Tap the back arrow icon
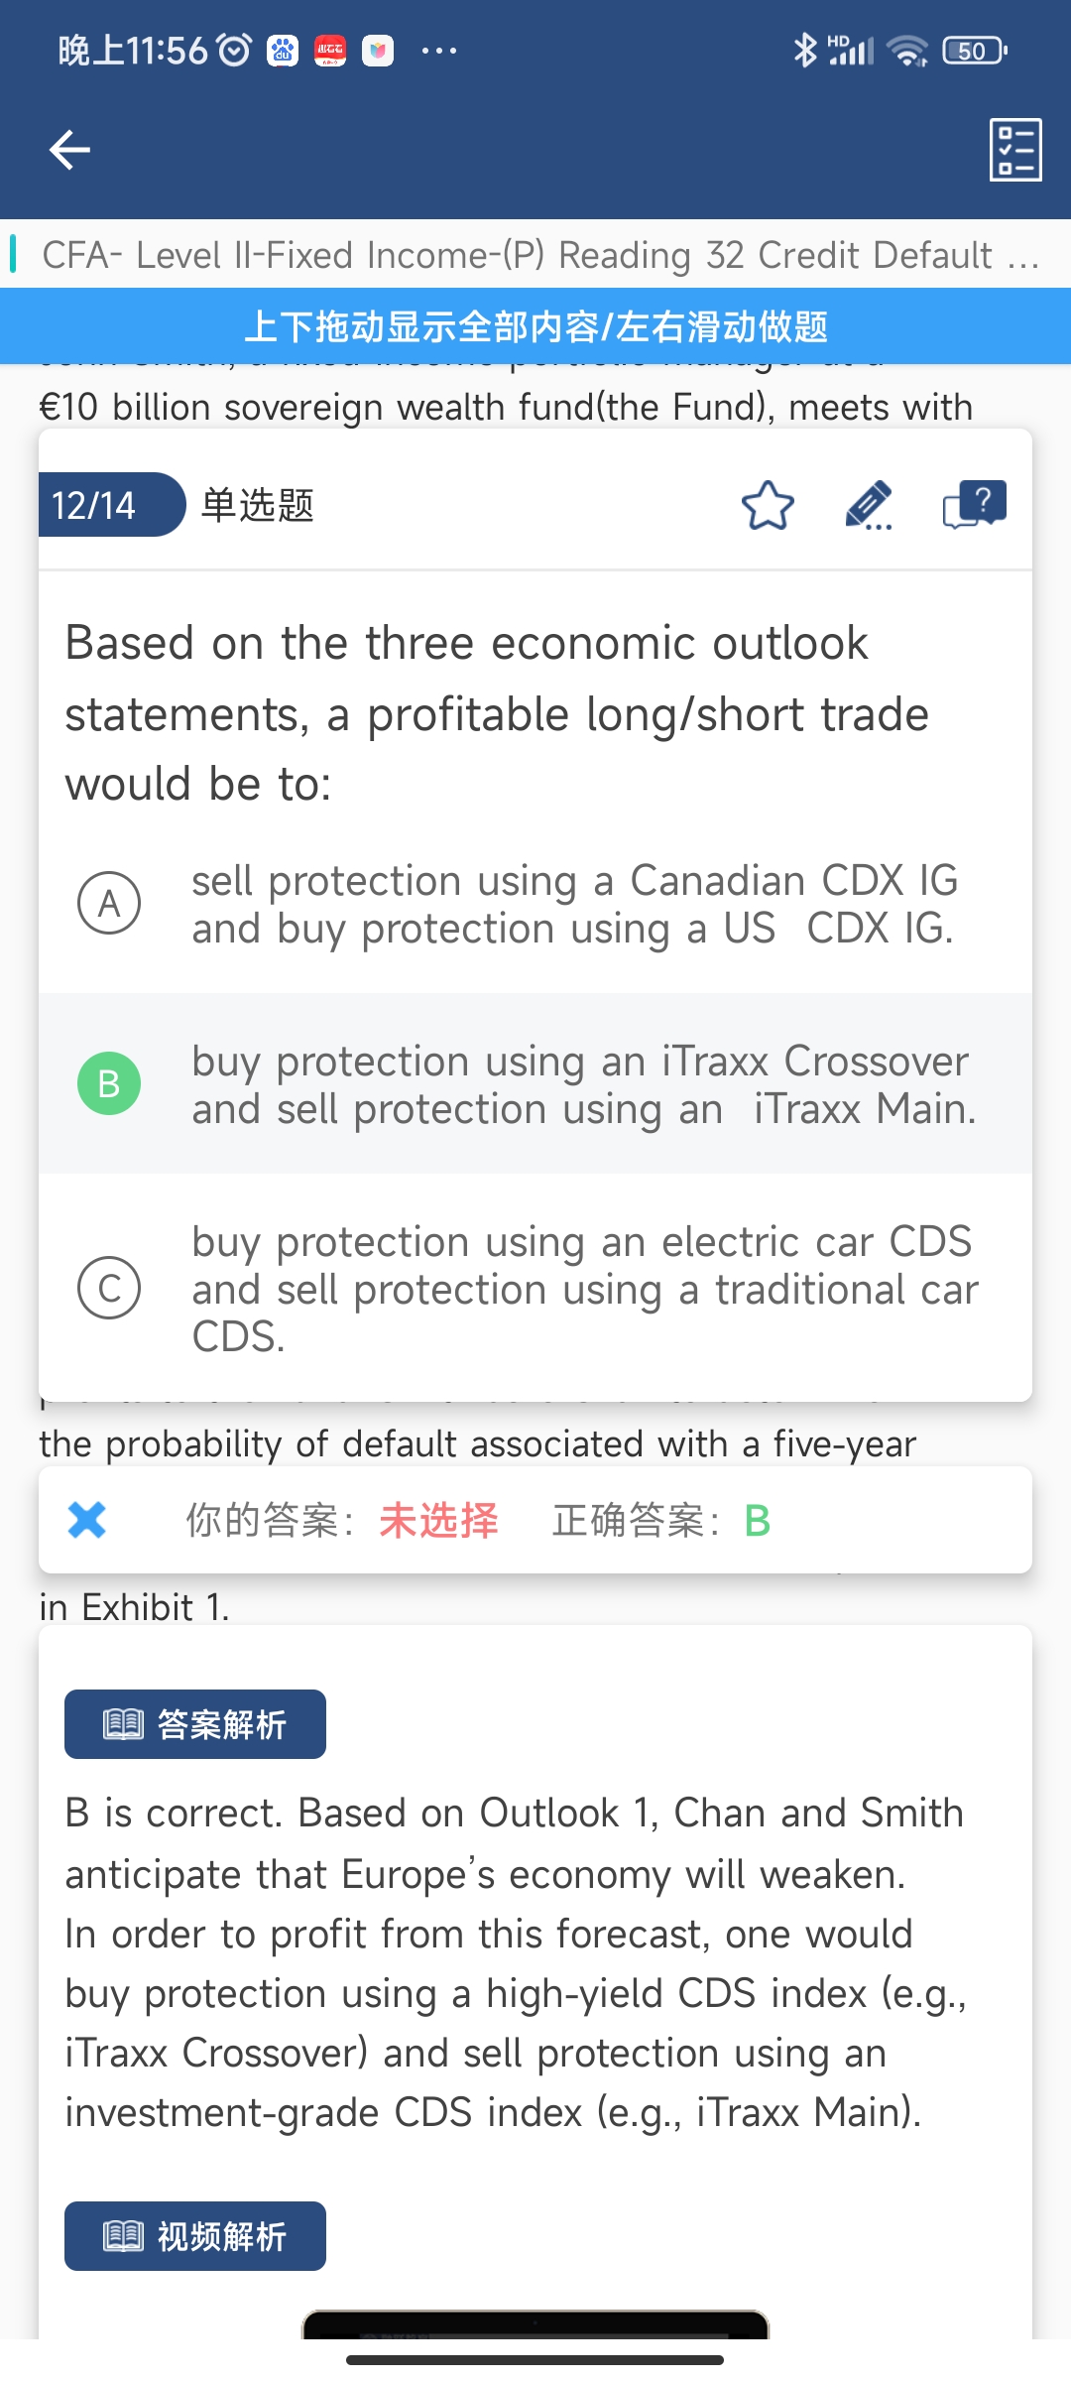The image size is (1071, 2381). pyautogui.click(x=69, y=150)
